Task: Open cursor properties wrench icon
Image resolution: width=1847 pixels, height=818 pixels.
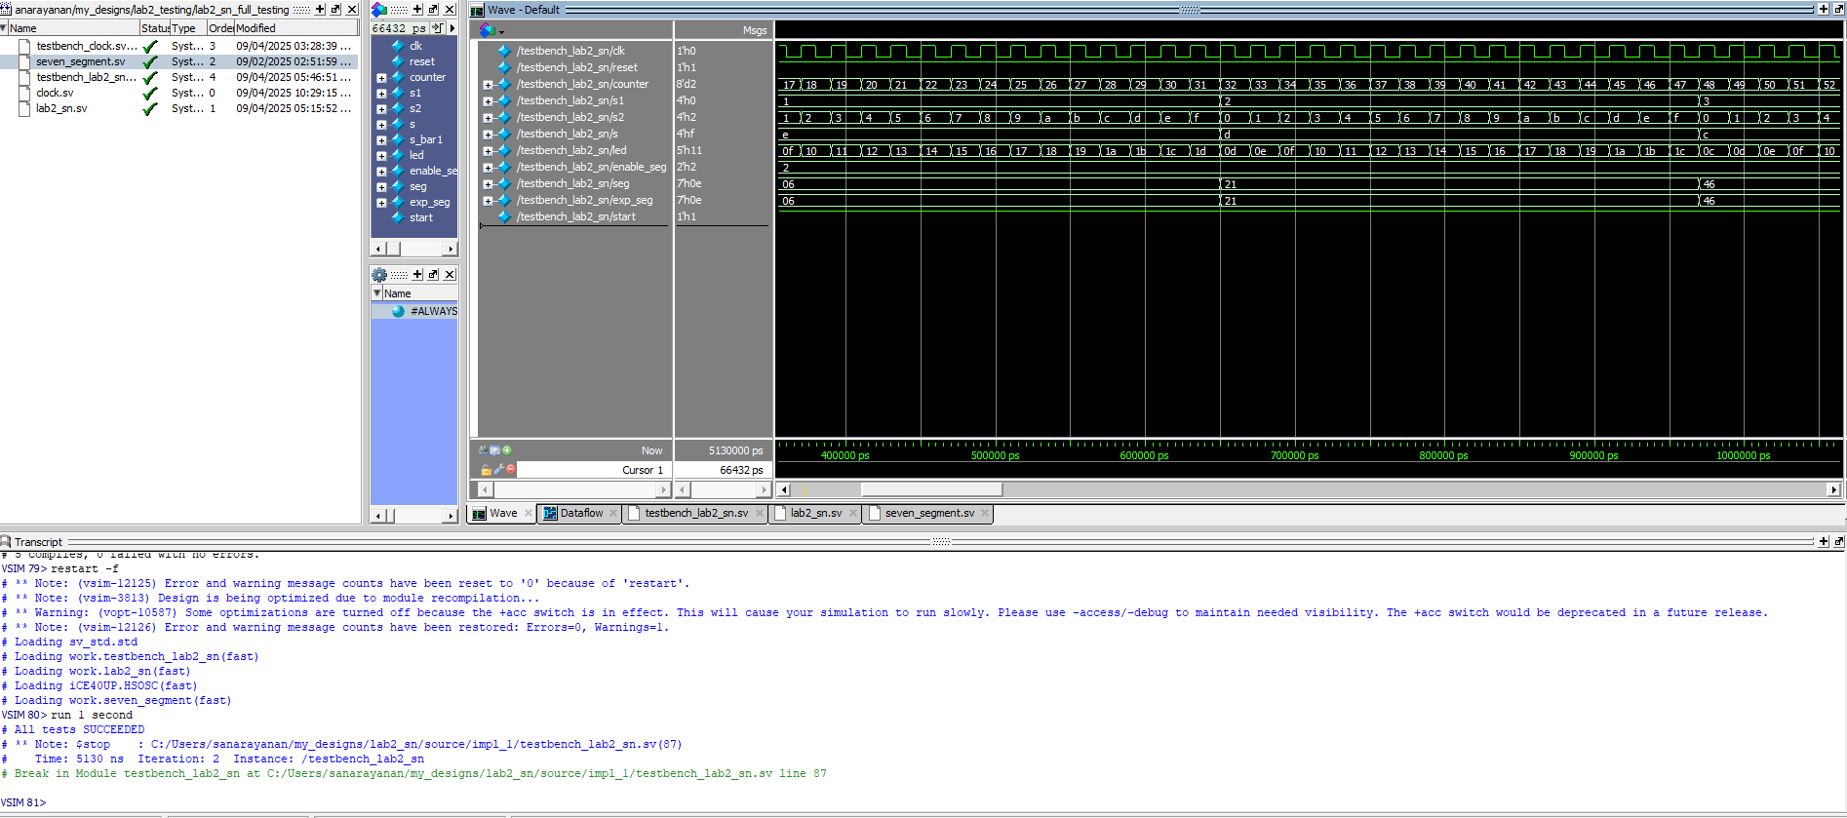Action: (498, 469)
